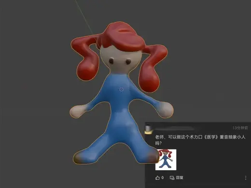Click the comment text about 抽象小人
The width and height of the screenshot is (251, 188).
(200, 140)
